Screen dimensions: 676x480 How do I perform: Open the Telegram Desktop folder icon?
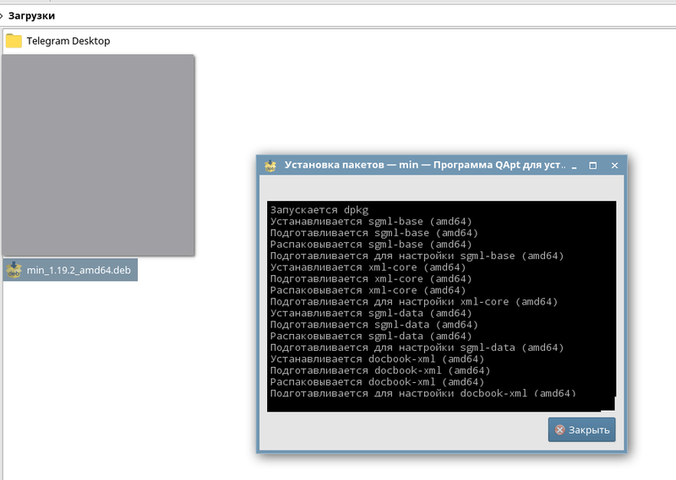pyautogui.click(x=14, y=40)
